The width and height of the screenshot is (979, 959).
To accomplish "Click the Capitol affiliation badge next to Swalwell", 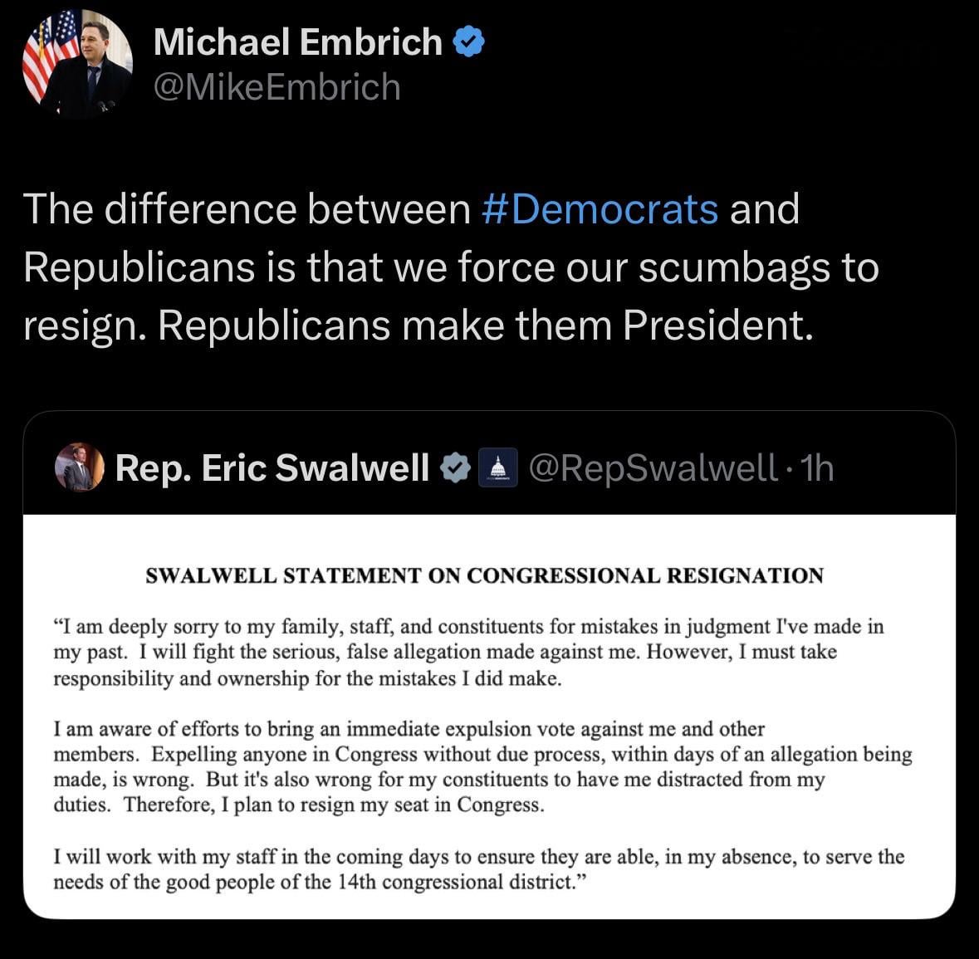I will [499, 467].
